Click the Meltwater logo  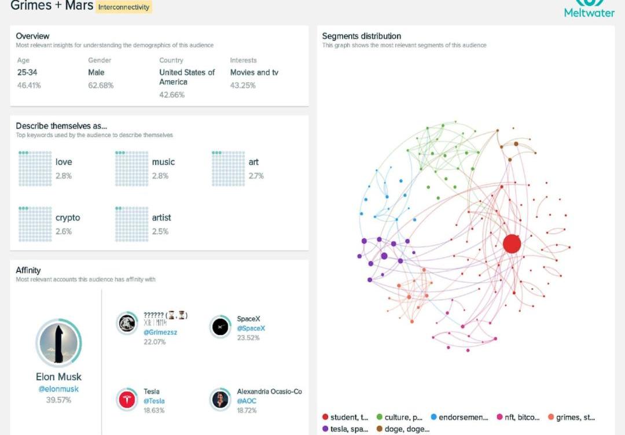589,9
